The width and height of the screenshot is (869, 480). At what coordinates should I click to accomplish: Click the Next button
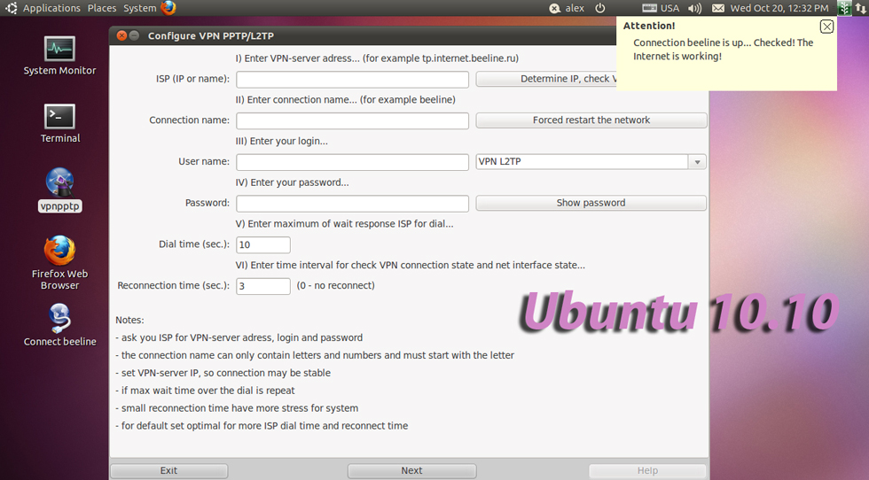(411, 470)
